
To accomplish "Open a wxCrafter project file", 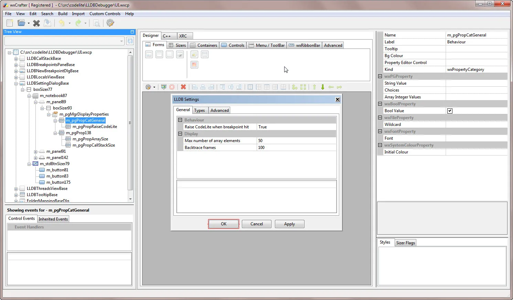I will tap(21, 23).
